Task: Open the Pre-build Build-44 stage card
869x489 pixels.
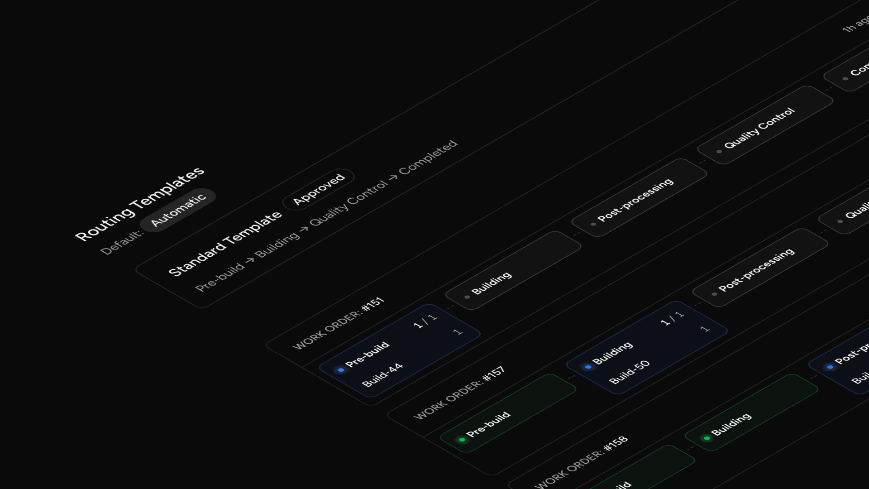Action: pyautogui.click(x=400, y=350)
